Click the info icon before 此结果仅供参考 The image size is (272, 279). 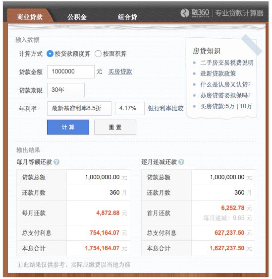[19, 265]
